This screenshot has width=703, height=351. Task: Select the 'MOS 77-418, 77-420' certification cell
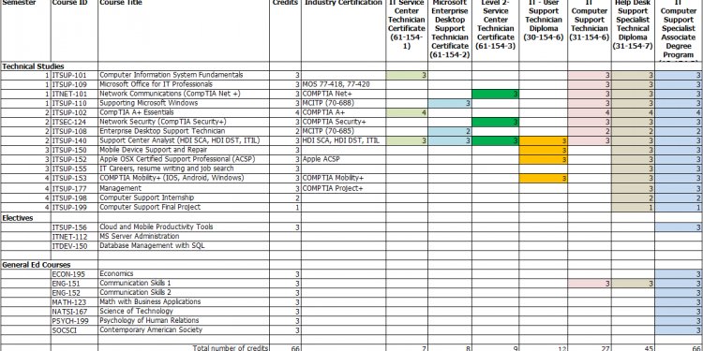coord(343,84)
